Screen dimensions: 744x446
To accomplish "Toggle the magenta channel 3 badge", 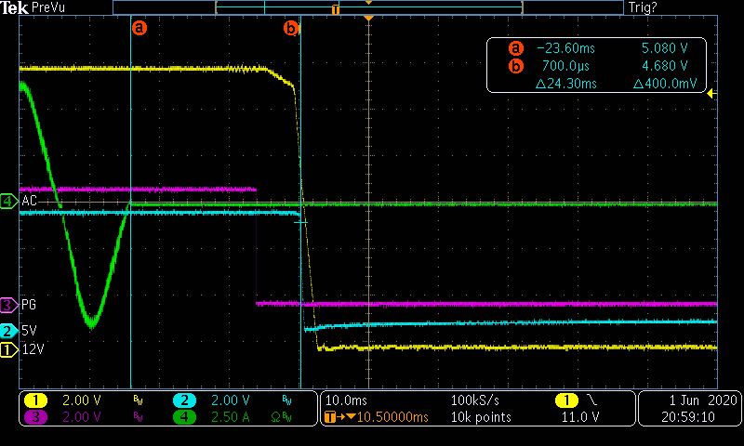I will [x=35, y=417].
